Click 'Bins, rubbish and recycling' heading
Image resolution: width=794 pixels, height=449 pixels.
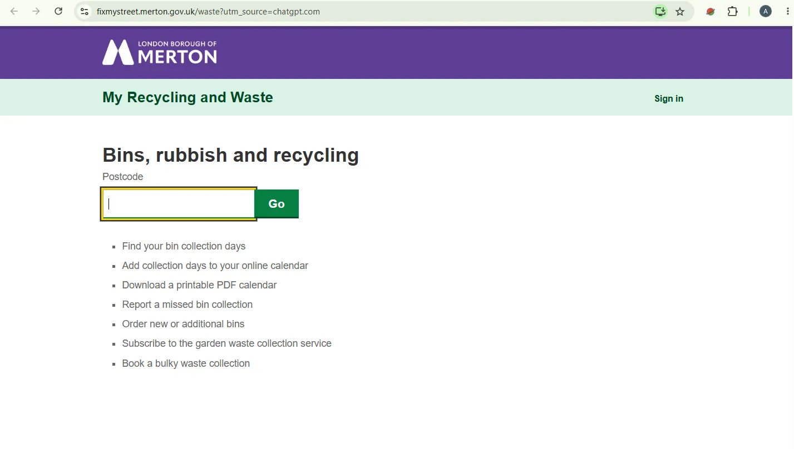[x=230, y=155]
